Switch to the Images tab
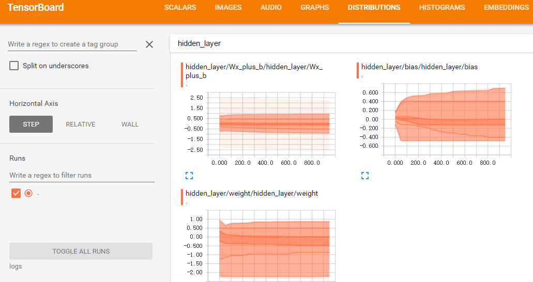533x282 pixels. point(228,8)
